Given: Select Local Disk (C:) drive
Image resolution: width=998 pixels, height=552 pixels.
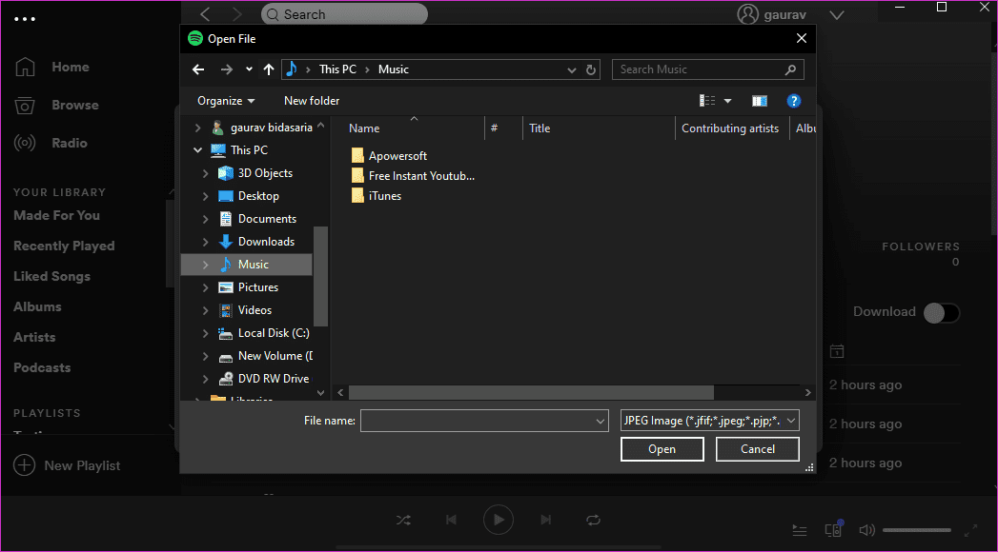Looking at the screenshot, I should tap(263, 333).
